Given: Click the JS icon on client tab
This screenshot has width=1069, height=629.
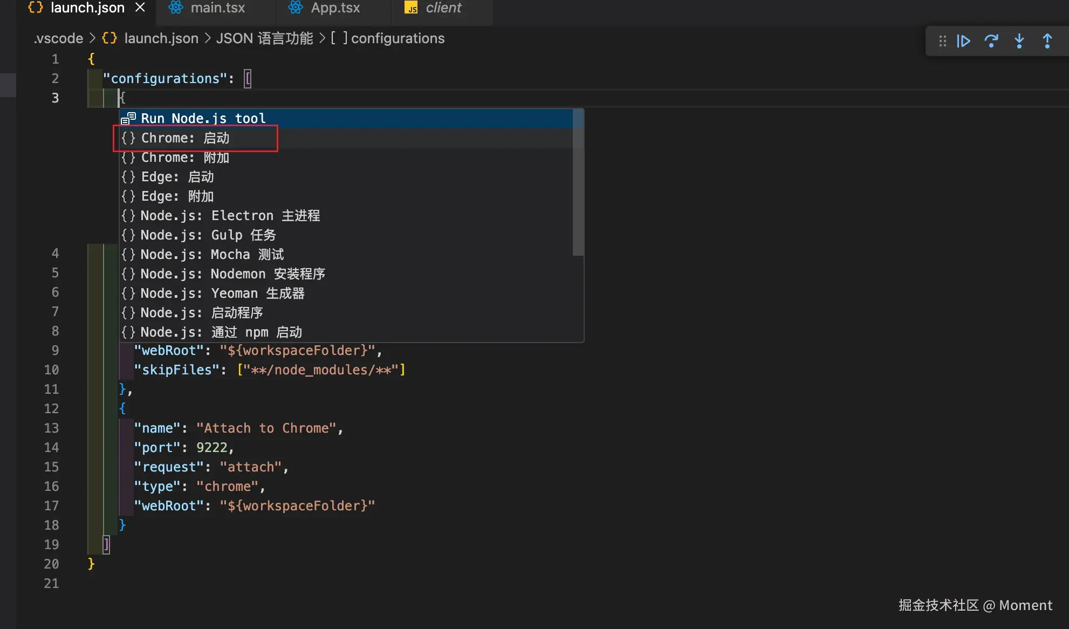Looking at the screenshot, I should click(x=412, y=8).
